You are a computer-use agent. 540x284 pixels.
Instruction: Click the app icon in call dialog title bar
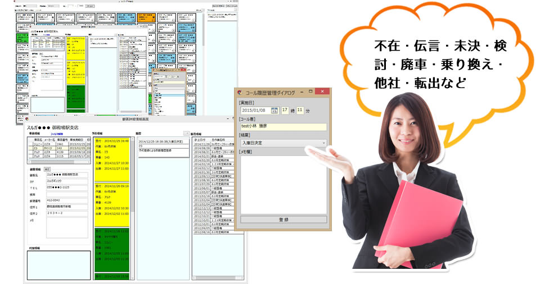[240, 93]
